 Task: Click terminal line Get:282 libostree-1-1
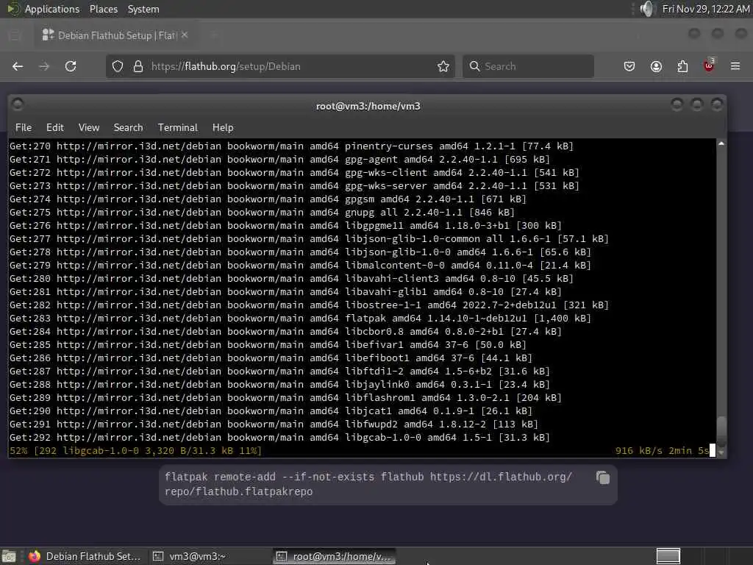tap(310, 305)
